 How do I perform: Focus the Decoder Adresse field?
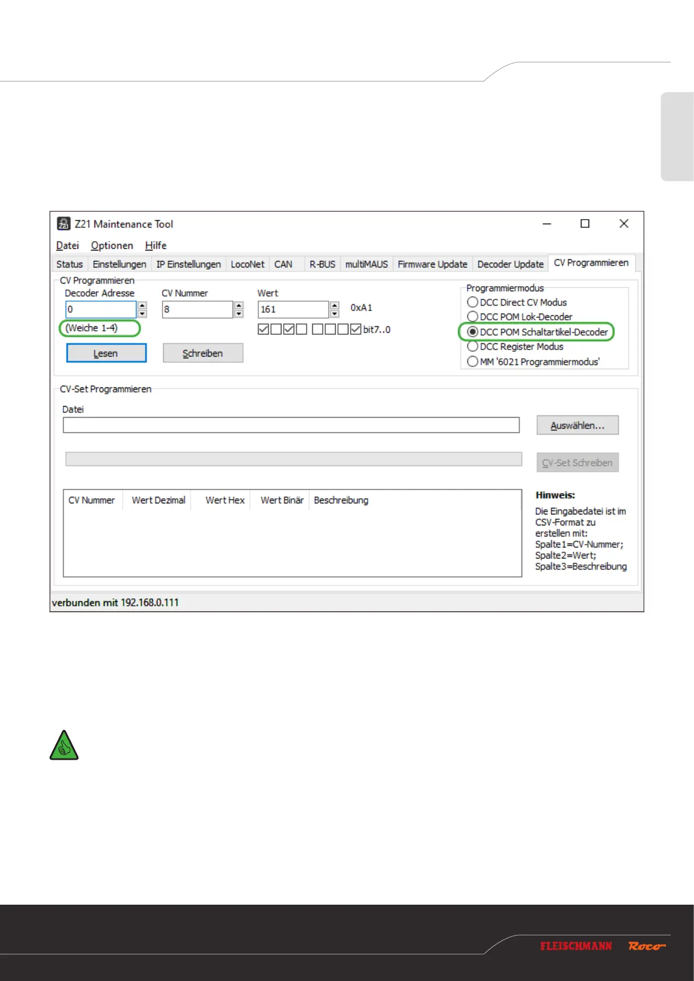tap(101, 309)
